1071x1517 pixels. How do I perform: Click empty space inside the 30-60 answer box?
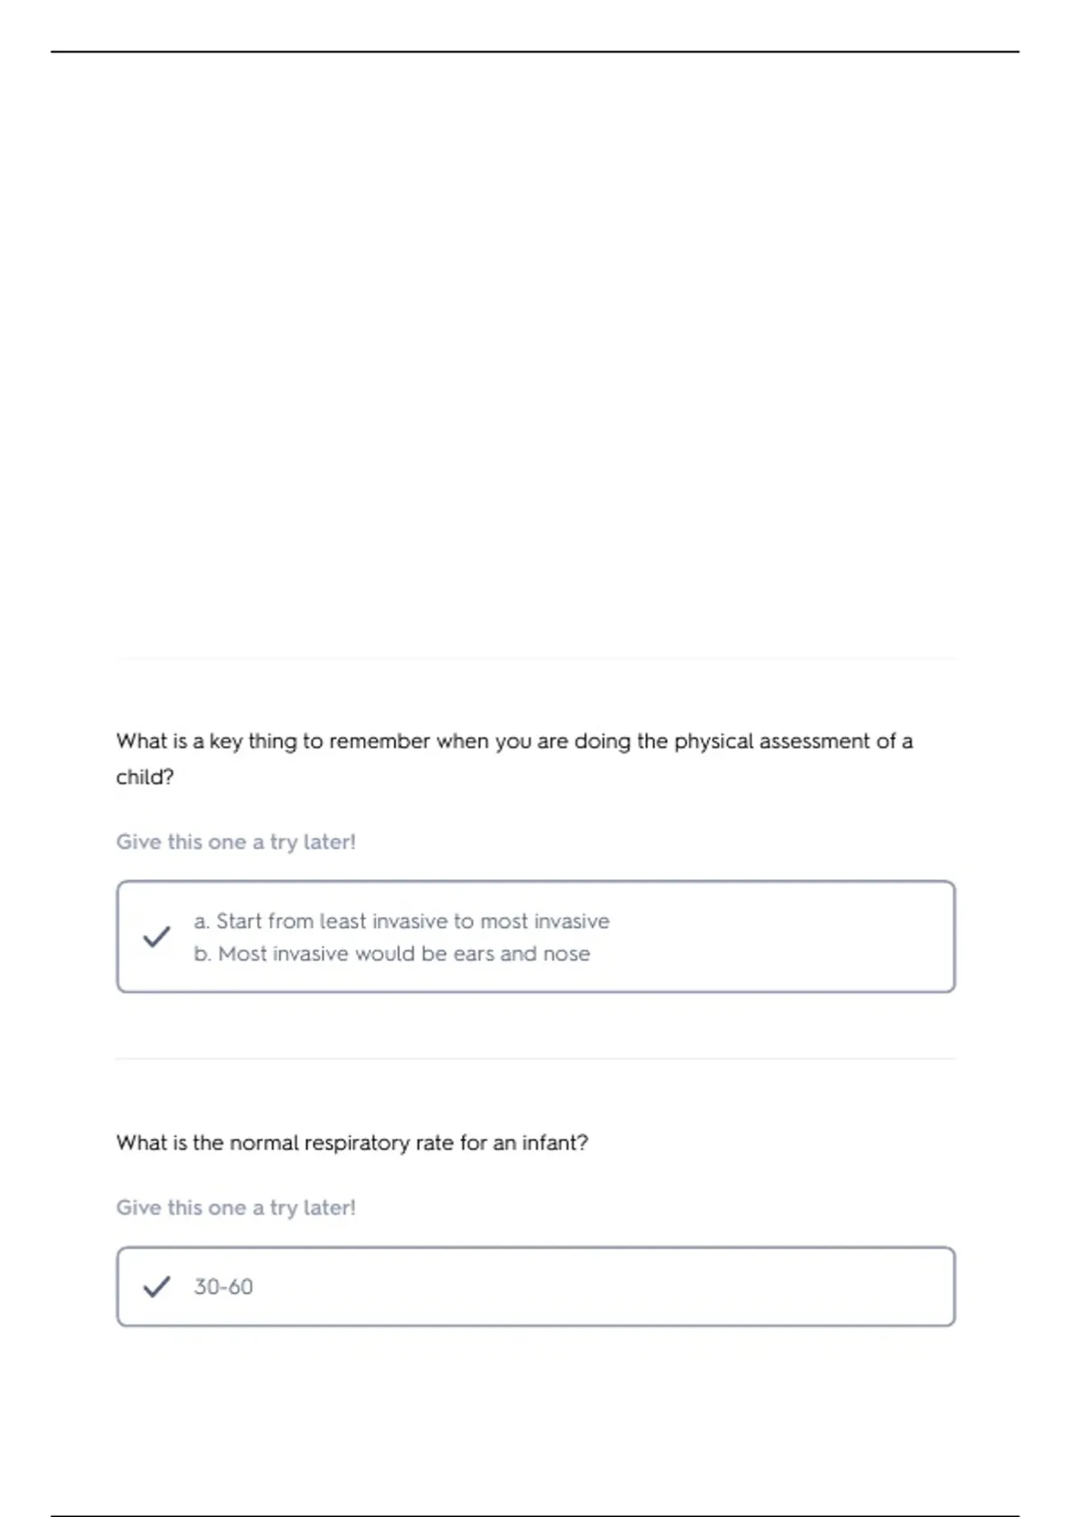[625, 1287]
